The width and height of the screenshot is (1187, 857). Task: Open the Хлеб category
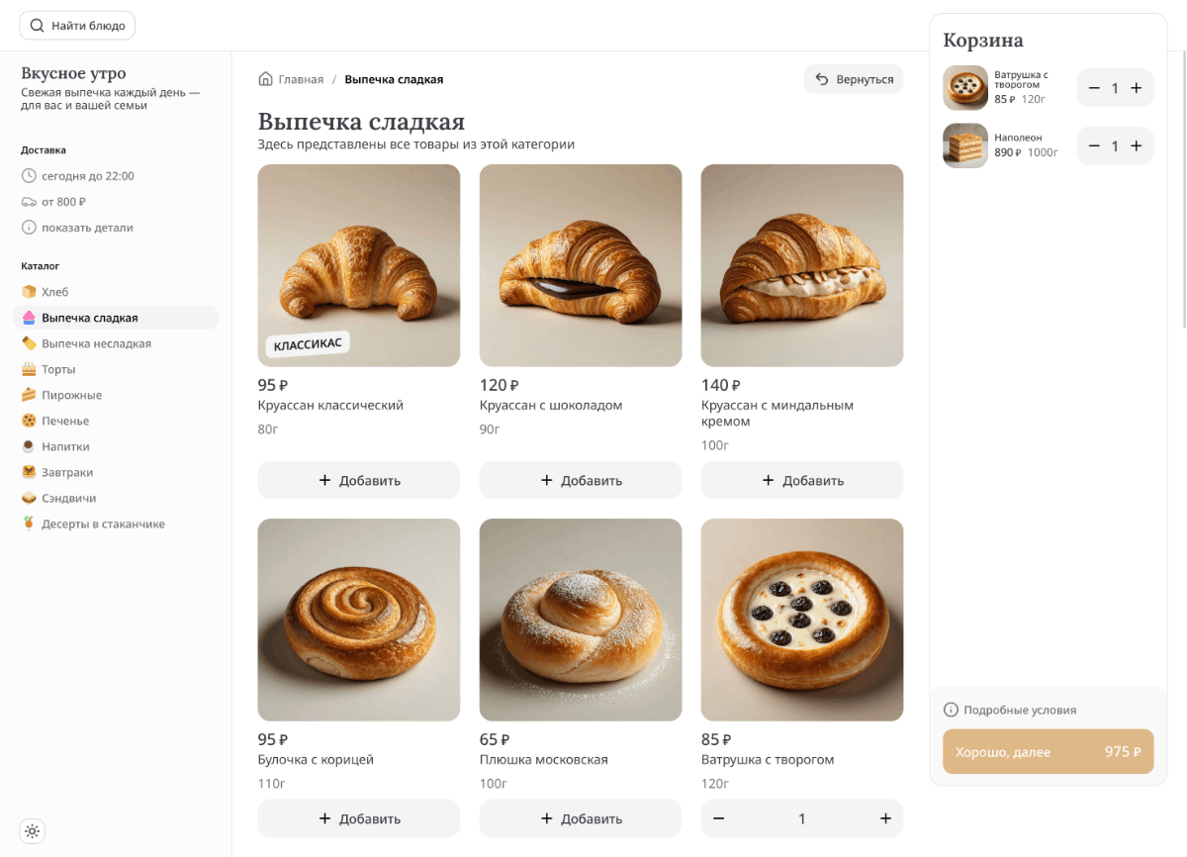click(x=54, y=292)
